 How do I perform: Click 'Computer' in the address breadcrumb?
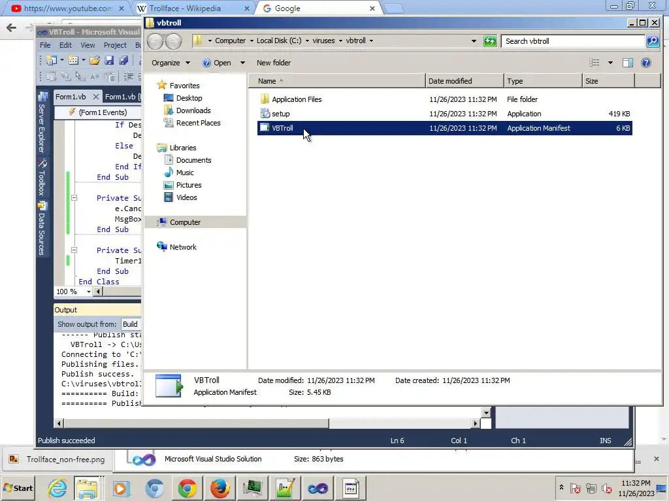[x=230, y=41]
